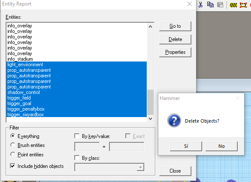This screenshot has width=251, height=182.
Task: Open Properties for selected entities
Action: coord(175,52)
